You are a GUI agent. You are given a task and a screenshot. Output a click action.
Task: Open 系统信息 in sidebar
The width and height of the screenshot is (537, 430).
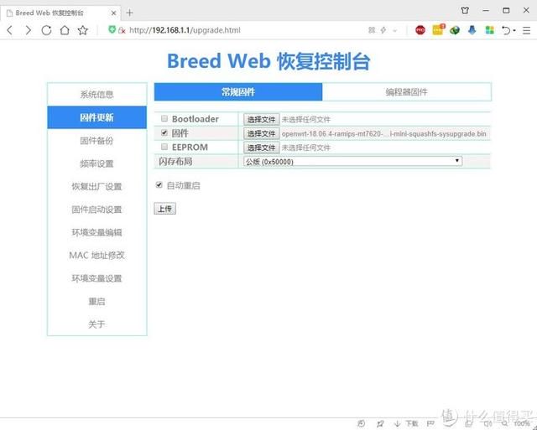tap(97, 95)
